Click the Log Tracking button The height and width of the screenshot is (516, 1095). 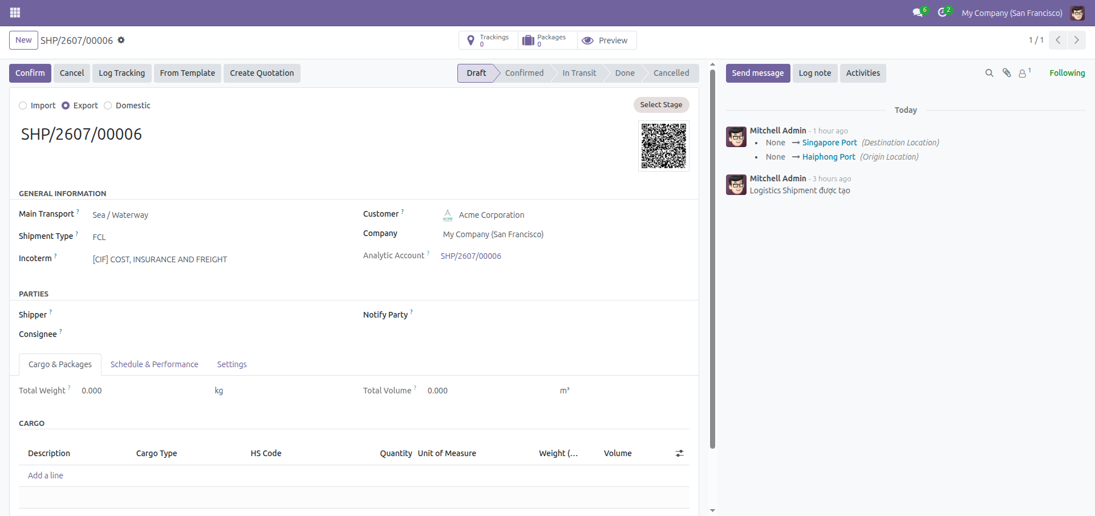click(122, 73)
